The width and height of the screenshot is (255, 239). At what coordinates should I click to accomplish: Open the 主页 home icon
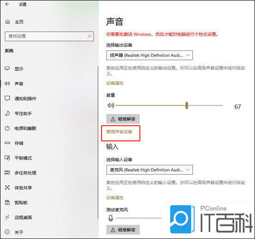(x=8, y=21)
